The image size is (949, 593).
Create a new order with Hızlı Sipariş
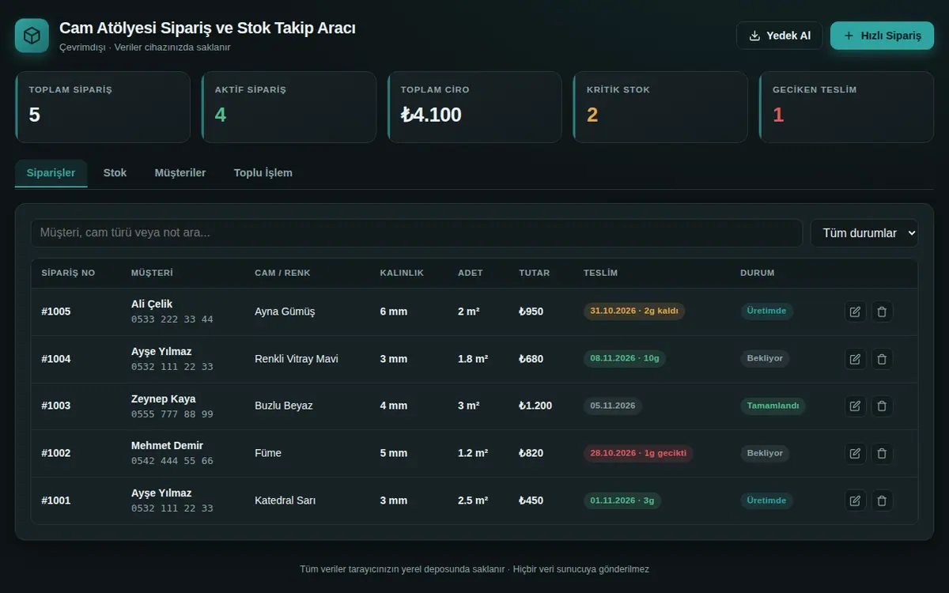tap(883, 36)
